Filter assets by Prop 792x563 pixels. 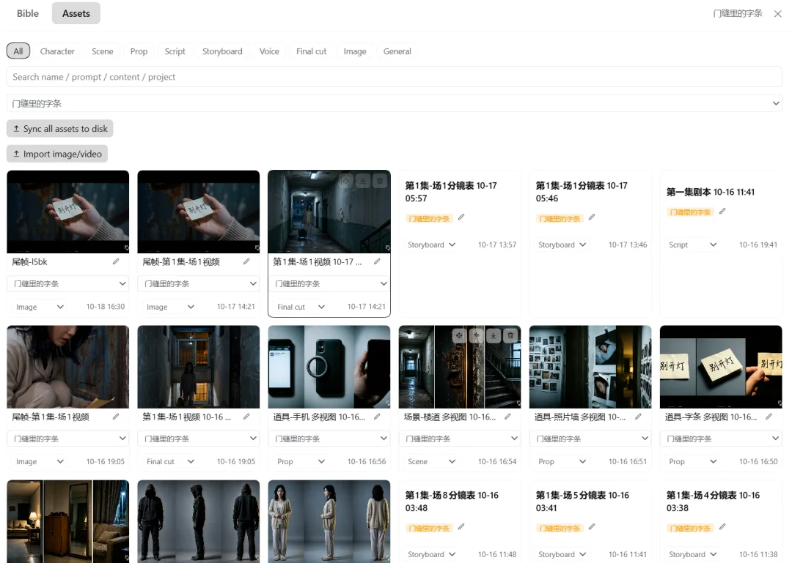coord(139,51)
